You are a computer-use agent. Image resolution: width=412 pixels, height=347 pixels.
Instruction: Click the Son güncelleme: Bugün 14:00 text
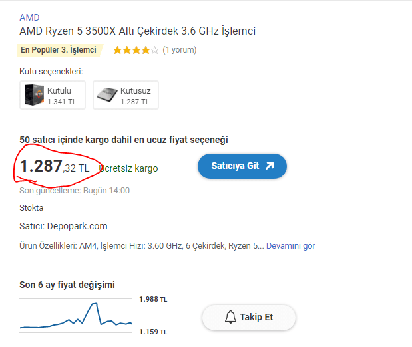(75, 191)
